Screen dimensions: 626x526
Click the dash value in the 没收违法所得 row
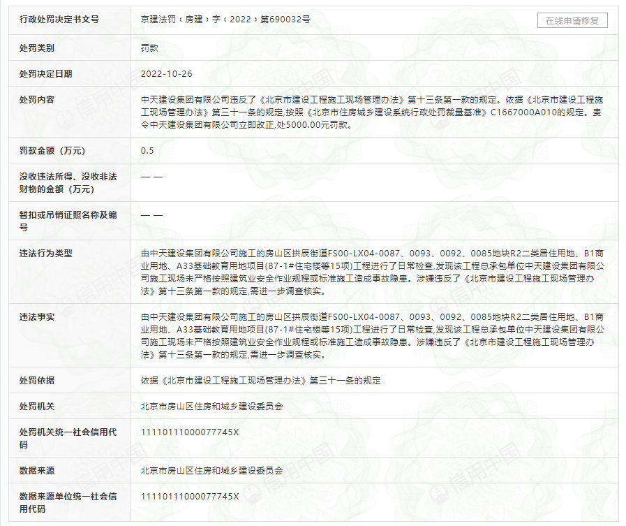click(x=151, y=177)
